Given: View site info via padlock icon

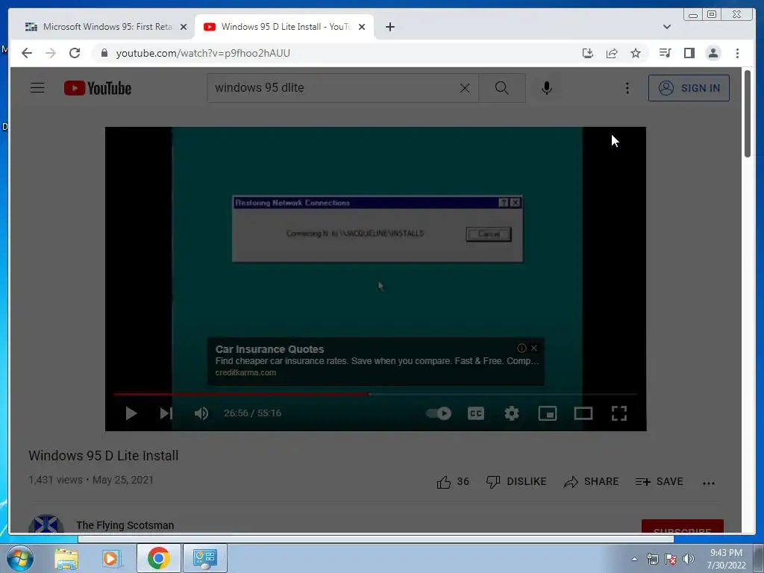Looking at the screenshot, I should click(x=104, y=53).
